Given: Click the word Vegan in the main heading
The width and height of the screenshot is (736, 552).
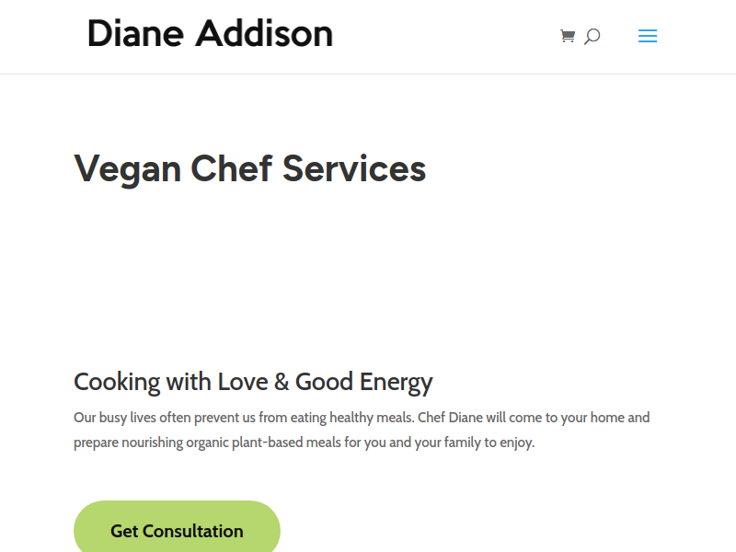Looking at the screenshot, I should 127,168.
